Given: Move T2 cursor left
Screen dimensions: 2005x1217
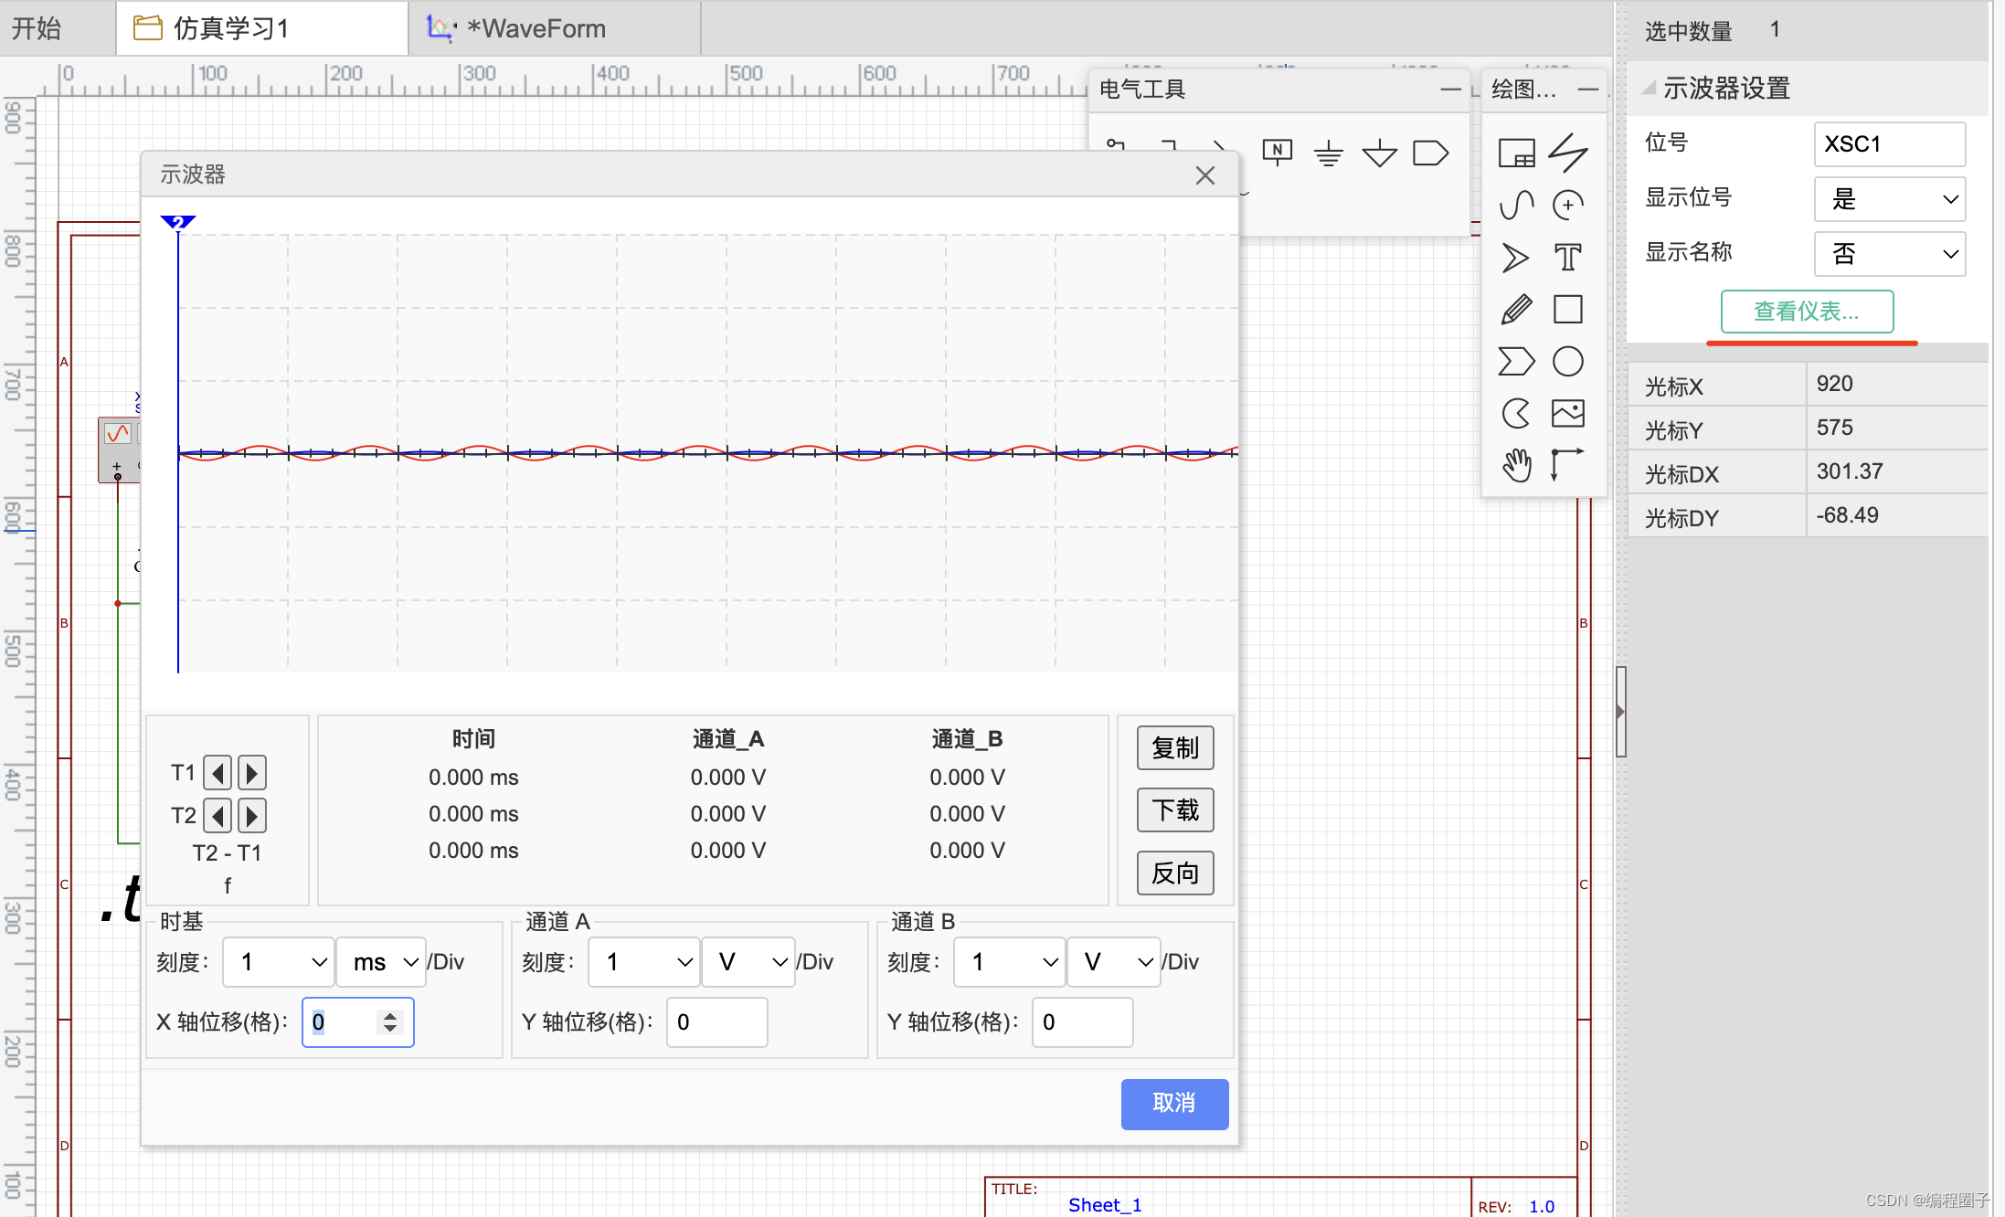Looking at the screenshot, I should 217,815.
